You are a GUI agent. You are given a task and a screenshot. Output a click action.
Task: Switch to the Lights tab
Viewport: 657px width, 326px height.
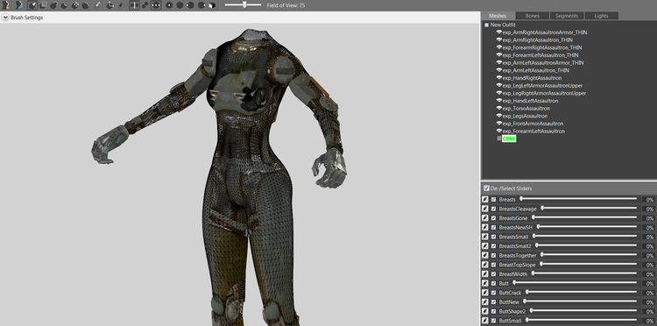coord(601,16)
